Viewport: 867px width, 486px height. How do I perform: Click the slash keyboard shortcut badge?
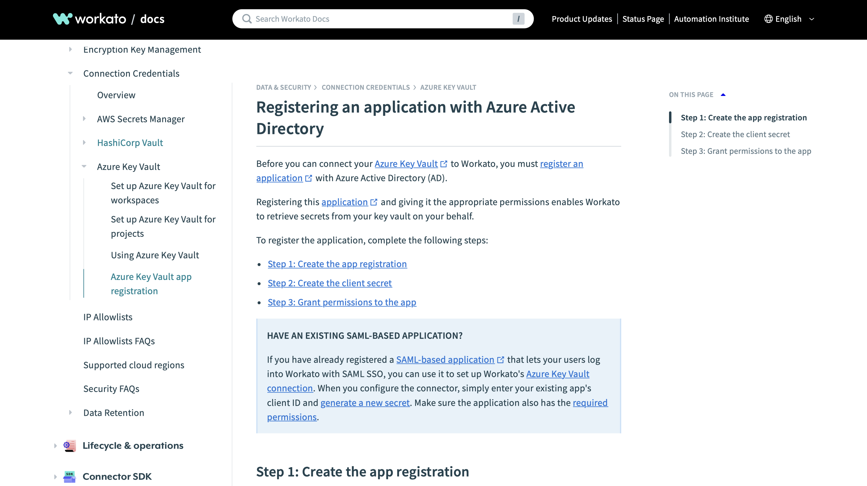pyautogui.click(x=518, y=19)
